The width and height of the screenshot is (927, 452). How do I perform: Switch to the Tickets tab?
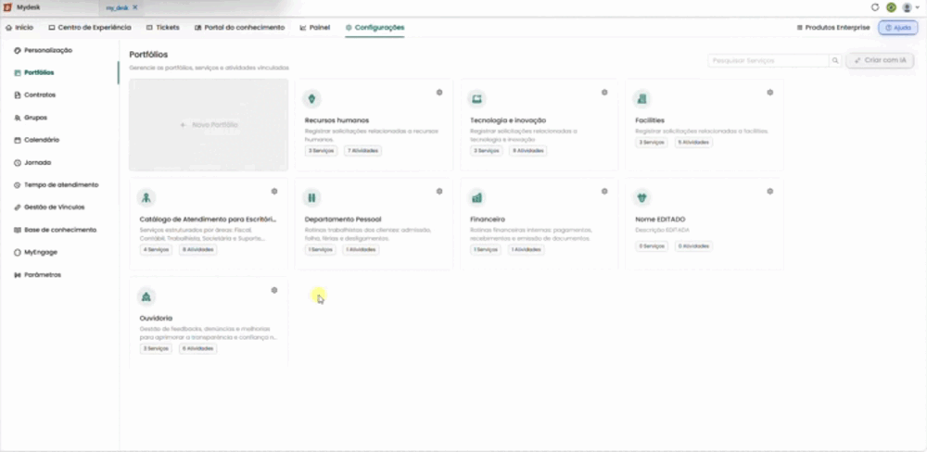(162, 27)
